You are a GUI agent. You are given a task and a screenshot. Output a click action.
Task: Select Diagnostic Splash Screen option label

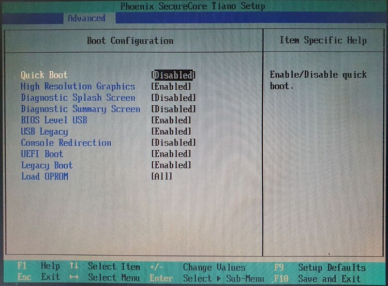[78, 98]
